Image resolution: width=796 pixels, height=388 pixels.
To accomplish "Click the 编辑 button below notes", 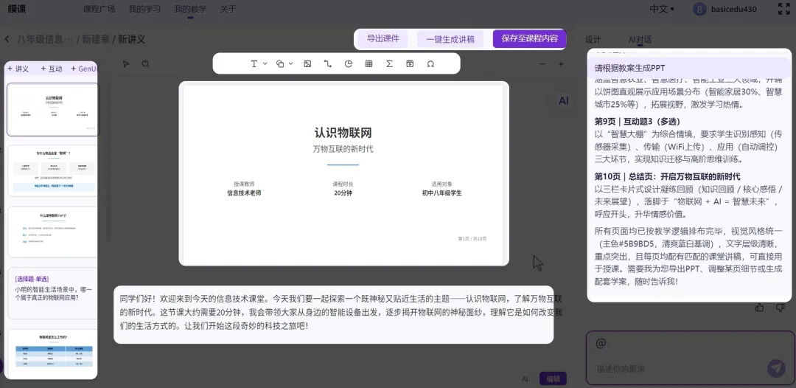I will tap(553, 379).
